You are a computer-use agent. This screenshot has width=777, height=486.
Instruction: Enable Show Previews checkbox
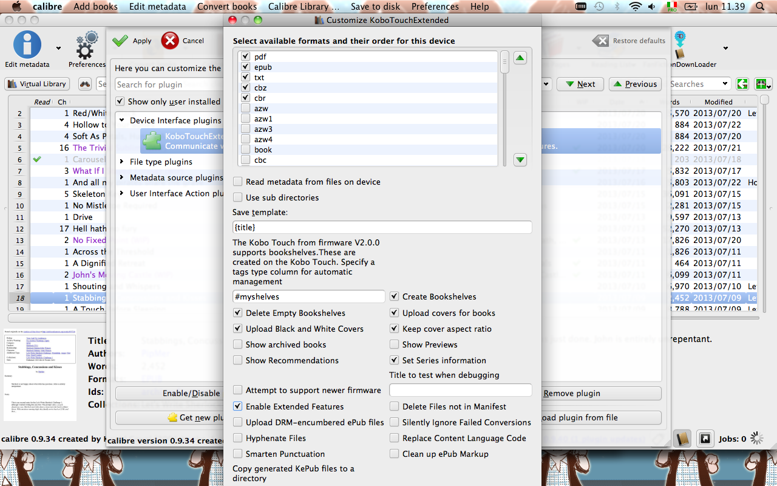pyautogui.click(x=395, y=344)
